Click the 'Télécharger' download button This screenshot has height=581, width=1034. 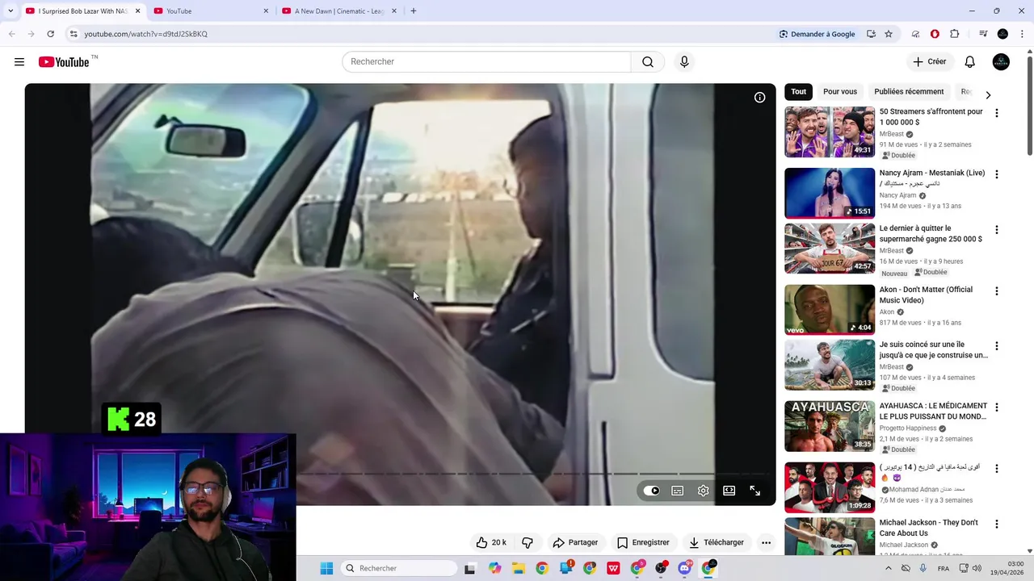click(716, 542)
